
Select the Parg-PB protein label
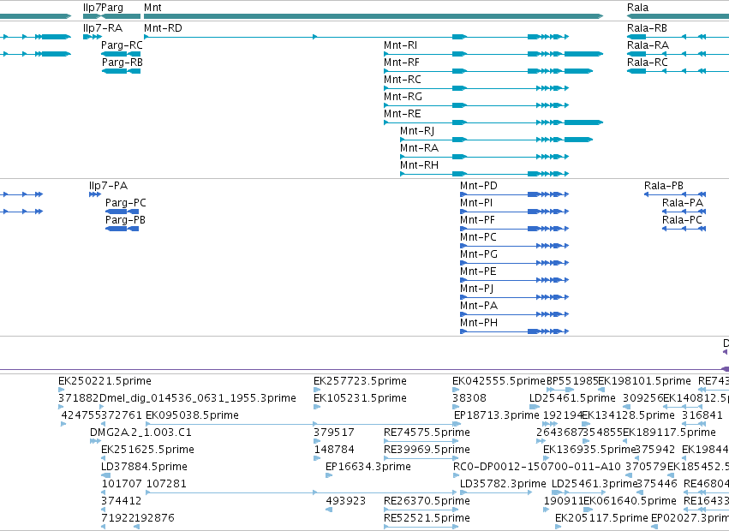tap(126, 220)
